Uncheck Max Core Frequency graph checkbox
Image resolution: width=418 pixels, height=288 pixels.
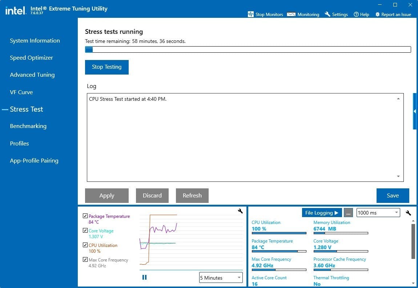(x=85, y=260)
